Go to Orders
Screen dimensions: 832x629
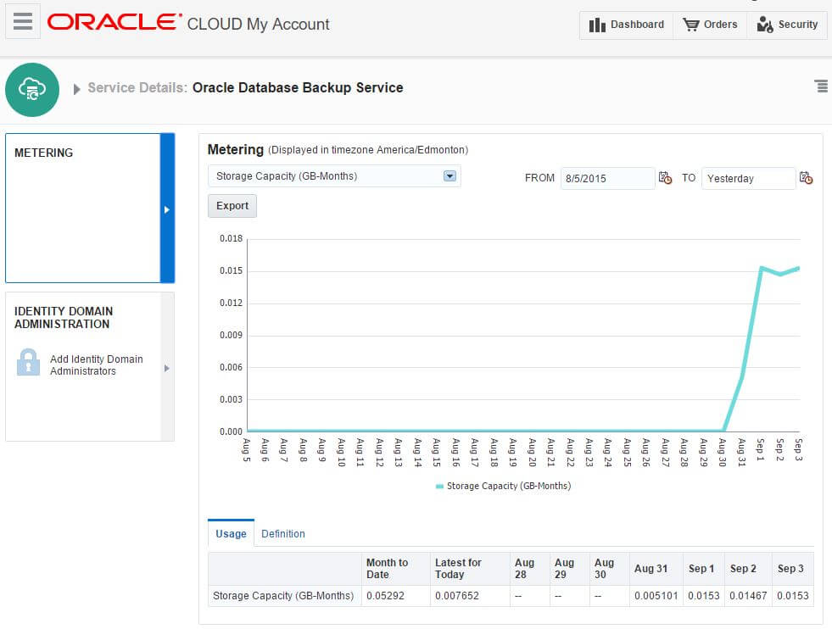click(710, 25)
